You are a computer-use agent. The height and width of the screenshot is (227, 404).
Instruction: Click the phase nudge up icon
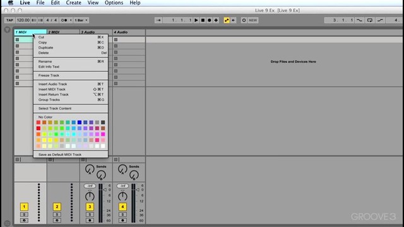pos(40,20)
